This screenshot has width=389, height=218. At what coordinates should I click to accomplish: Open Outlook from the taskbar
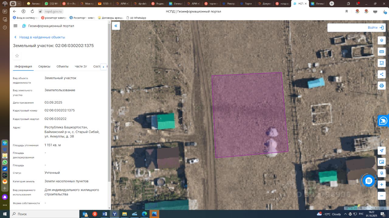click(85, 214)
